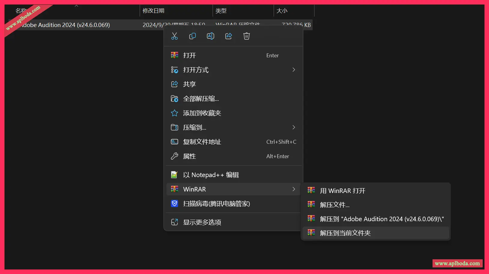The height and width of the screenshot is (274, 489).
Task: Select 打开 to open the archive
Action: point(190,56)
